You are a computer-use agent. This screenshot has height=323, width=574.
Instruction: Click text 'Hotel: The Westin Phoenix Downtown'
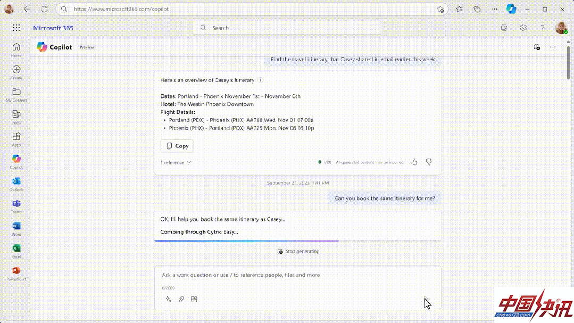click(x=207, y=104)
